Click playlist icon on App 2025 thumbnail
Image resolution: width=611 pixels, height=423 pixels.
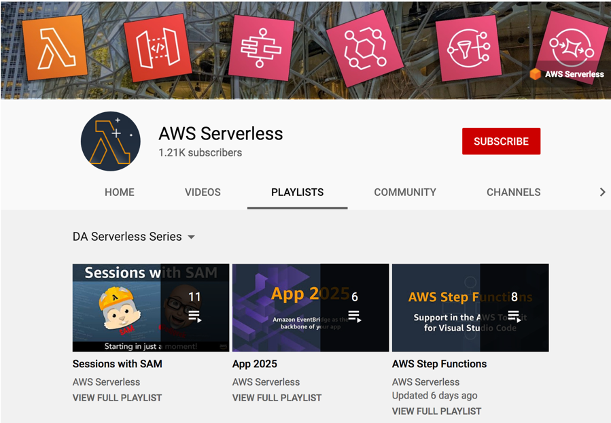(355, 316)
